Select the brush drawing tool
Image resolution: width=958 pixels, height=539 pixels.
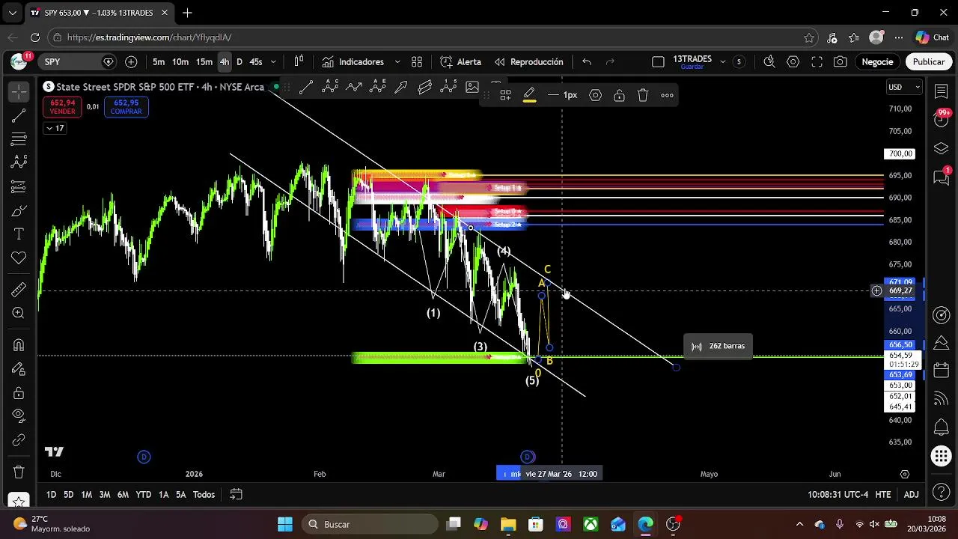pos(19,211)
